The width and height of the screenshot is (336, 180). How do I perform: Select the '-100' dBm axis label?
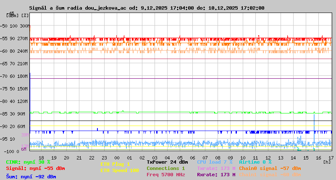pyautogui.click(x=9, y=152)
